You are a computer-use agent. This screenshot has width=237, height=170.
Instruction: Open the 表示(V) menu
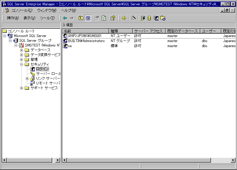pyautogui.click(x=29, y=18)
